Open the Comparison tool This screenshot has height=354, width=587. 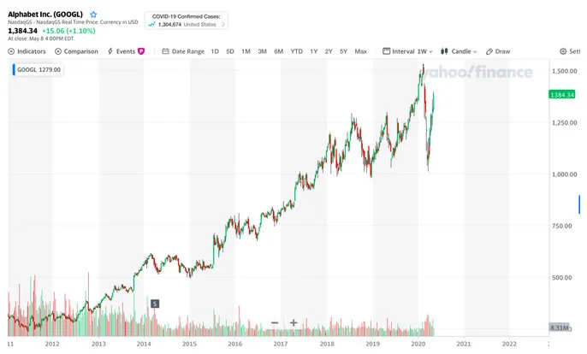click(76, 51)
